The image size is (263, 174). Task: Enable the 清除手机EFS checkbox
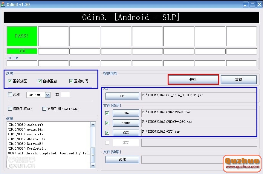coord(10,109)
